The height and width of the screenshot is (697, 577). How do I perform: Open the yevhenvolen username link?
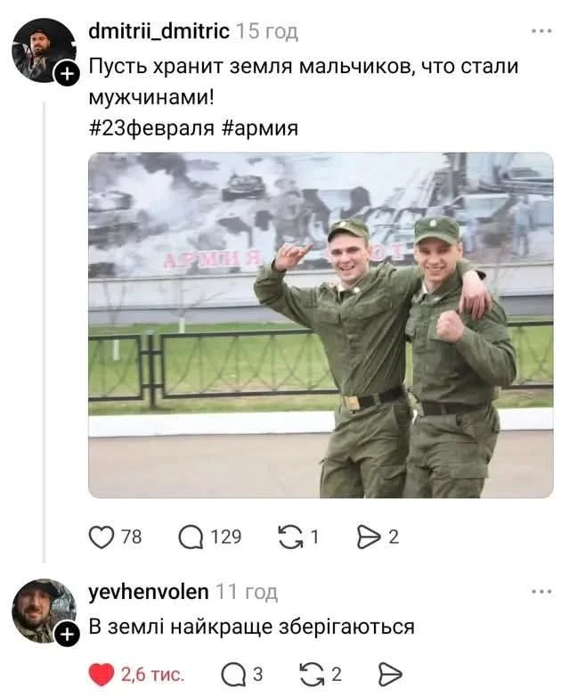(x=149, y=592)
